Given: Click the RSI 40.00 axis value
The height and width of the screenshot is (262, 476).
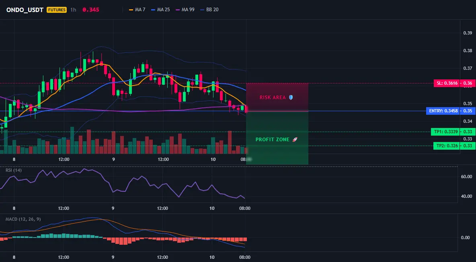Looking at the screenshot, I should click(467, 196).
